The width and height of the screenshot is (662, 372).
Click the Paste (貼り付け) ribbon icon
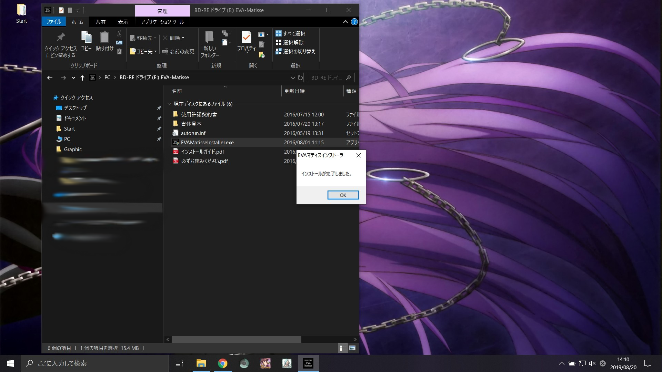tap(104, 41)
